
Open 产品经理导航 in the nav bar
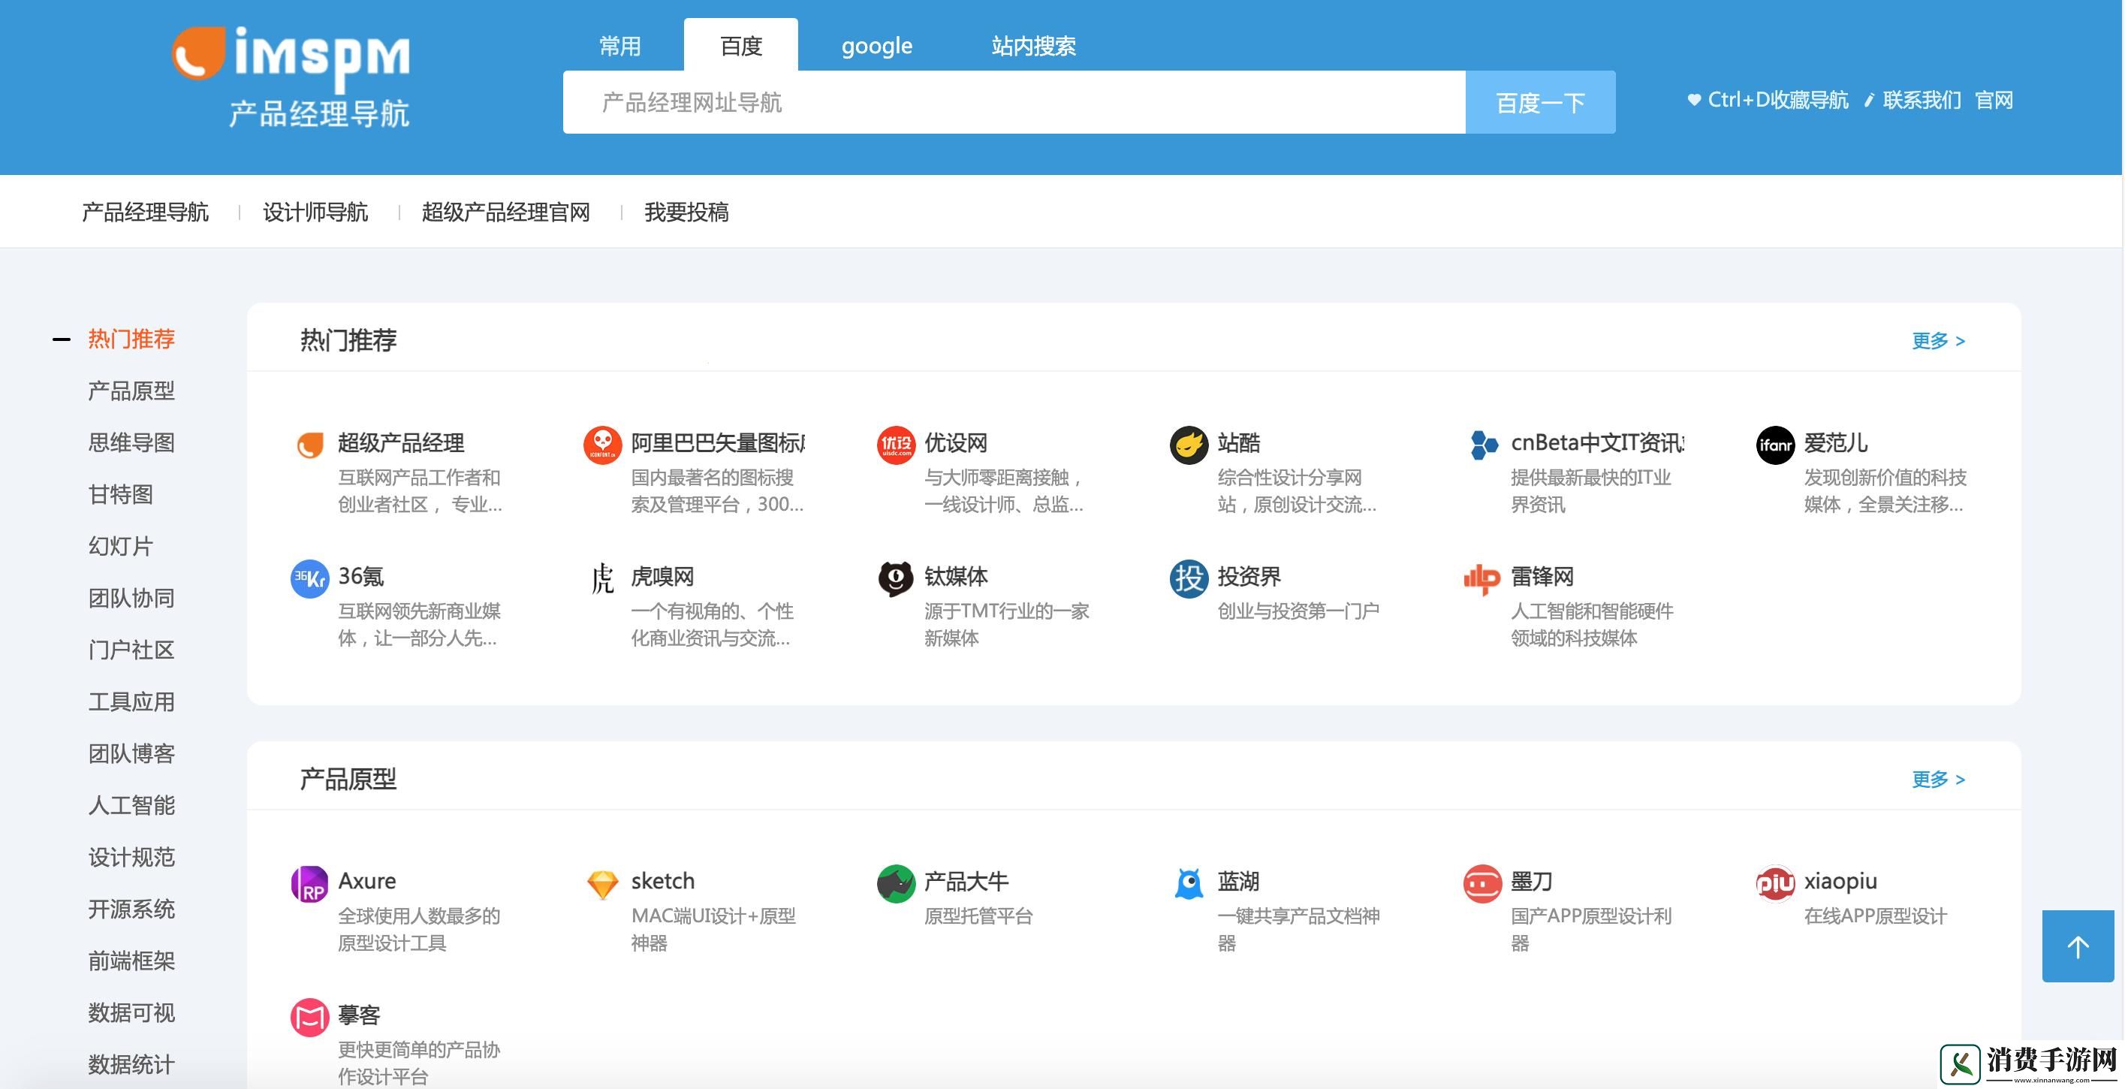(145, 212)
